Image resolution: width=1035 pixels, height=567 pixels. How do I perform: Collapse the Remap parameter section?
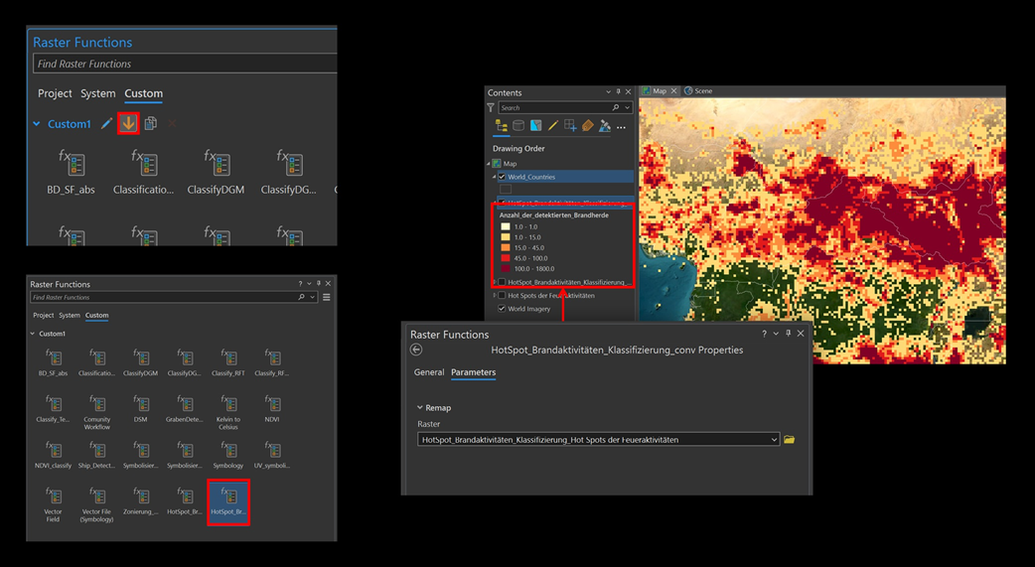(x=420, y=408)
